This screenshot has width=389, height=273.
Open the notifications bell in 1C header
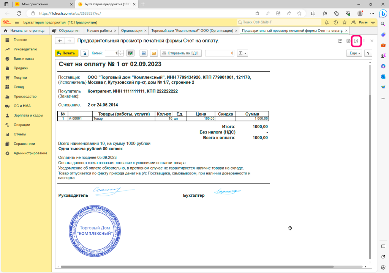tap(326, 22)
